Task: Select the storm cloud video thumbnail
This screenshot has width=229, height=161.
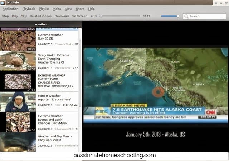Action: pyautogui.click(x=18, y=142)
